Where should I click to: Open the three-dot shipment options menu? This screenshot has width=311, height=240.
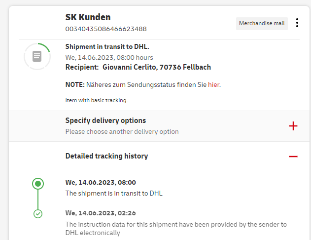[x=297, y=23]
